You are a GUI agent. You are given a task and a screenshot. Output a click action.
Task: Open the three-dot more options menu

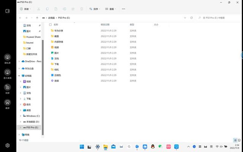124,9
